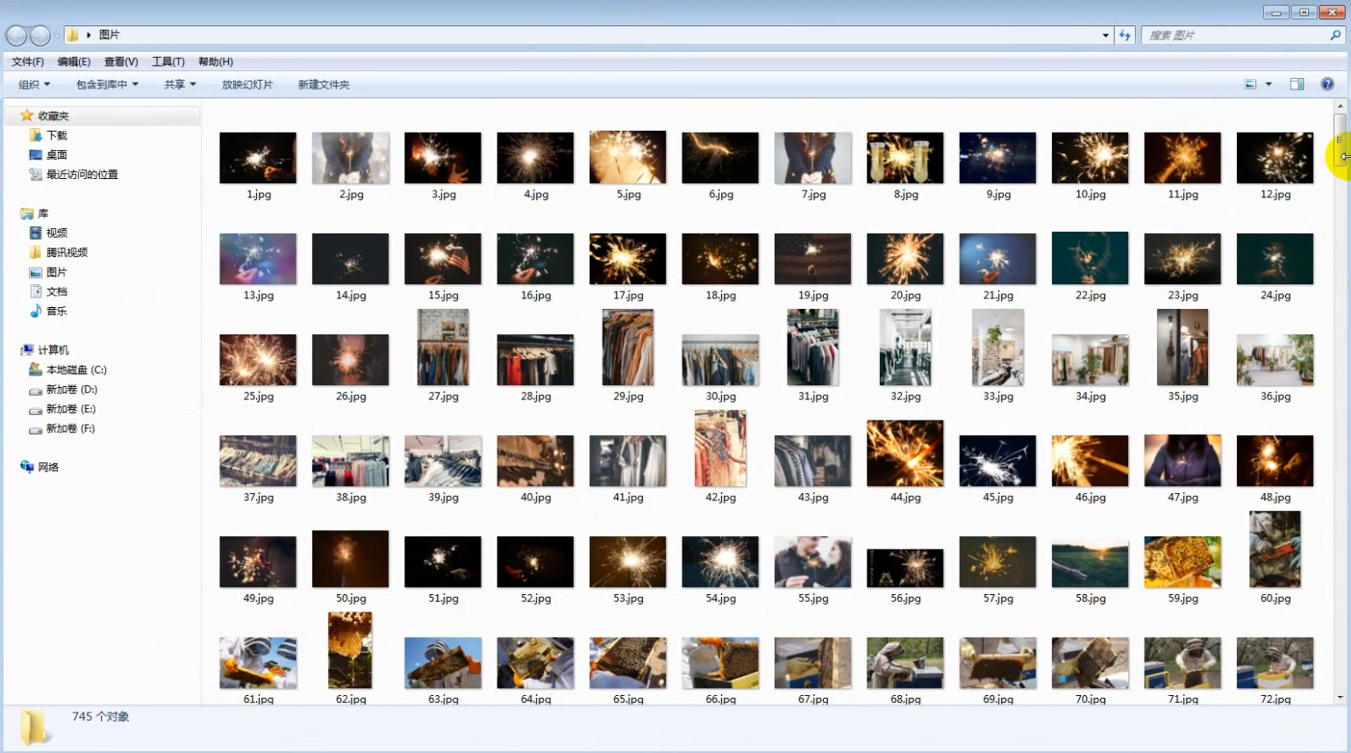The width and height of the screenshot is (1351, 753).
Task: Click the search magnifier icon
Action: (x=1335, y=35)
